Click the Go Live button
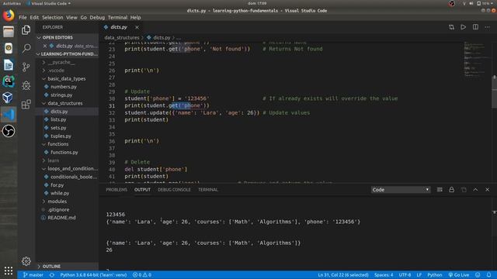The image size is (497, 279). click(459, 275)
